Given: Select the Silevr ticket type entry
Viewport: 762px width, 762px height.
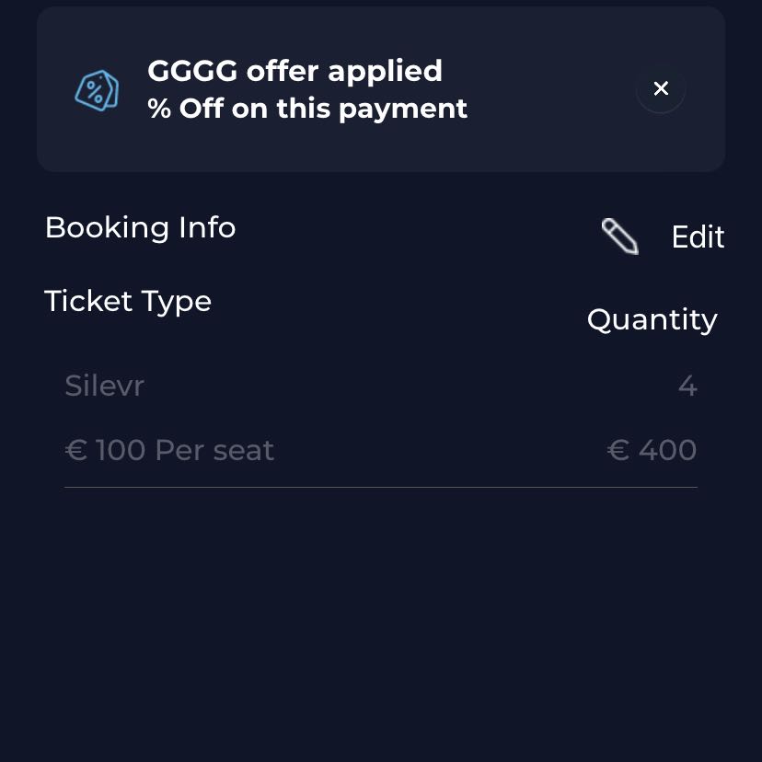Looking at the screenshot, I should pos(104,386).
